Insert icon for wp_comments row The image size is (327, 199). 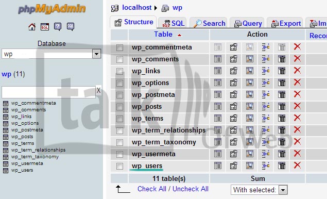[x=266, y=59]
